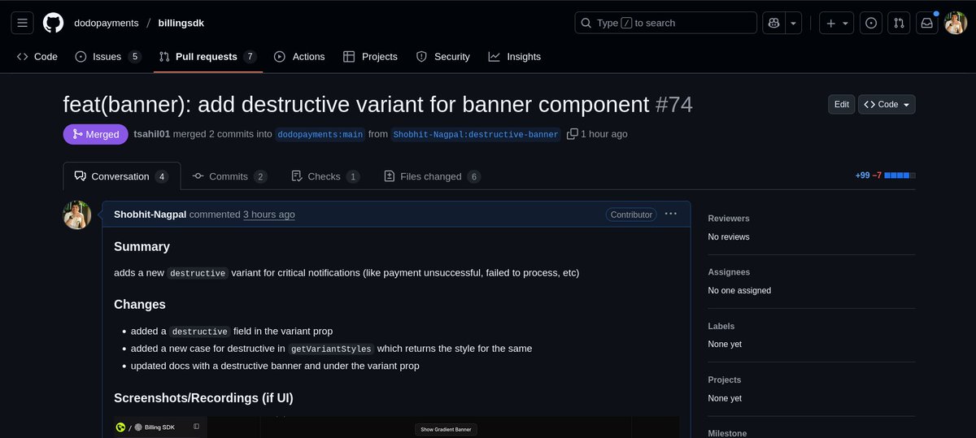This screenshot has width=976, height=438.
Task: Open the Actions tab
Action: tap(299, 57)
